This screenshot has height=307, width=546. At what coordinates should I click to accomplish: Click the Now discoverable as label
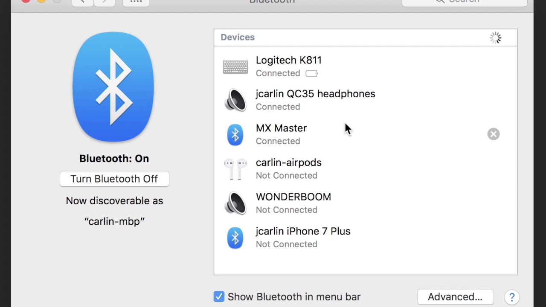114,201
